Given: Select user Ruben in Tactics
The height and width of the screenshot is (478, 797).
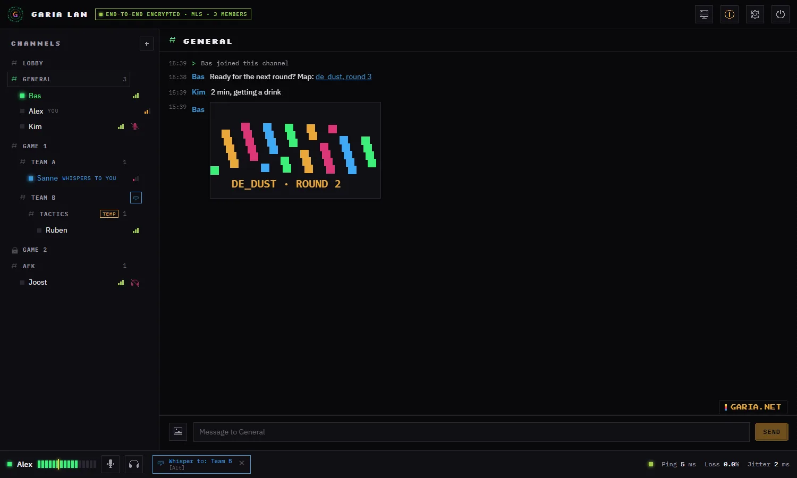Looking at the screenshot, I should coord(56,231).
